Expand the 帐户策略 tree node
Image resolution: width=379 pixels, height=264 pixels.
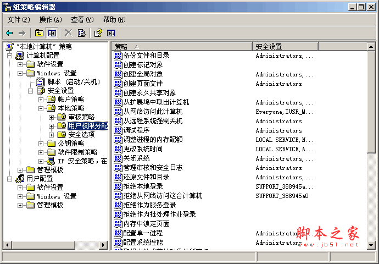click(41, 100)
